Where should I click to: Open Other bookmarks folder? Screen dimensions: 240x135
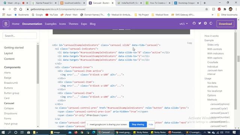[x=227, y=15]
